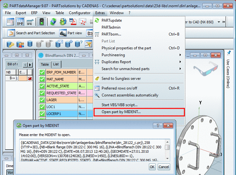Click the database users icon
Image resolution: width=236 pixels, height=175 pixels.
click(x=20, y=44)
